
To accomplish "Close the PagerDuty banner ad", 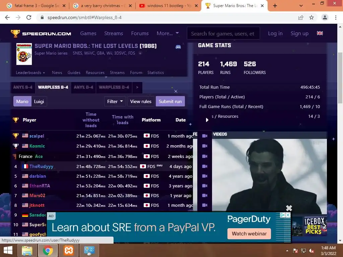I will [x=288, y=215].
